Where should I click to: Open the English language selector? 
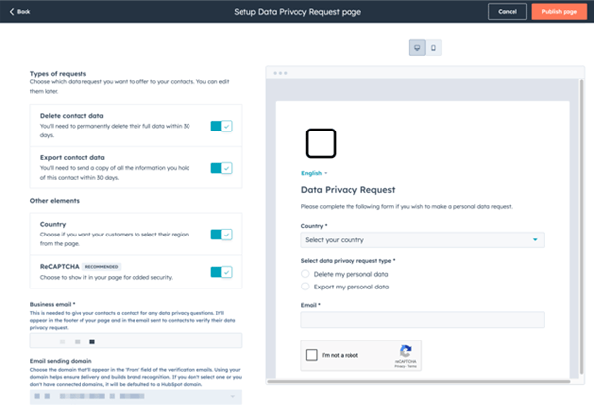[x=314, y=173]
